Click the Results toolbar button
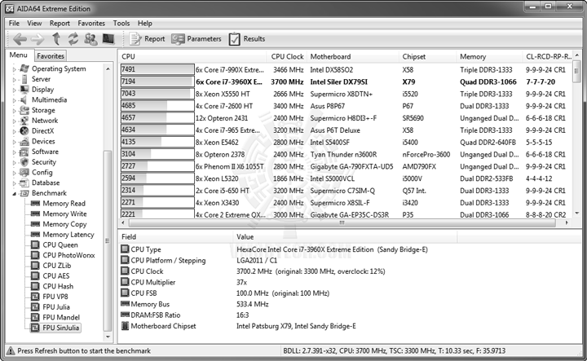This screenshot has height=361, width=587. [247, 38]
